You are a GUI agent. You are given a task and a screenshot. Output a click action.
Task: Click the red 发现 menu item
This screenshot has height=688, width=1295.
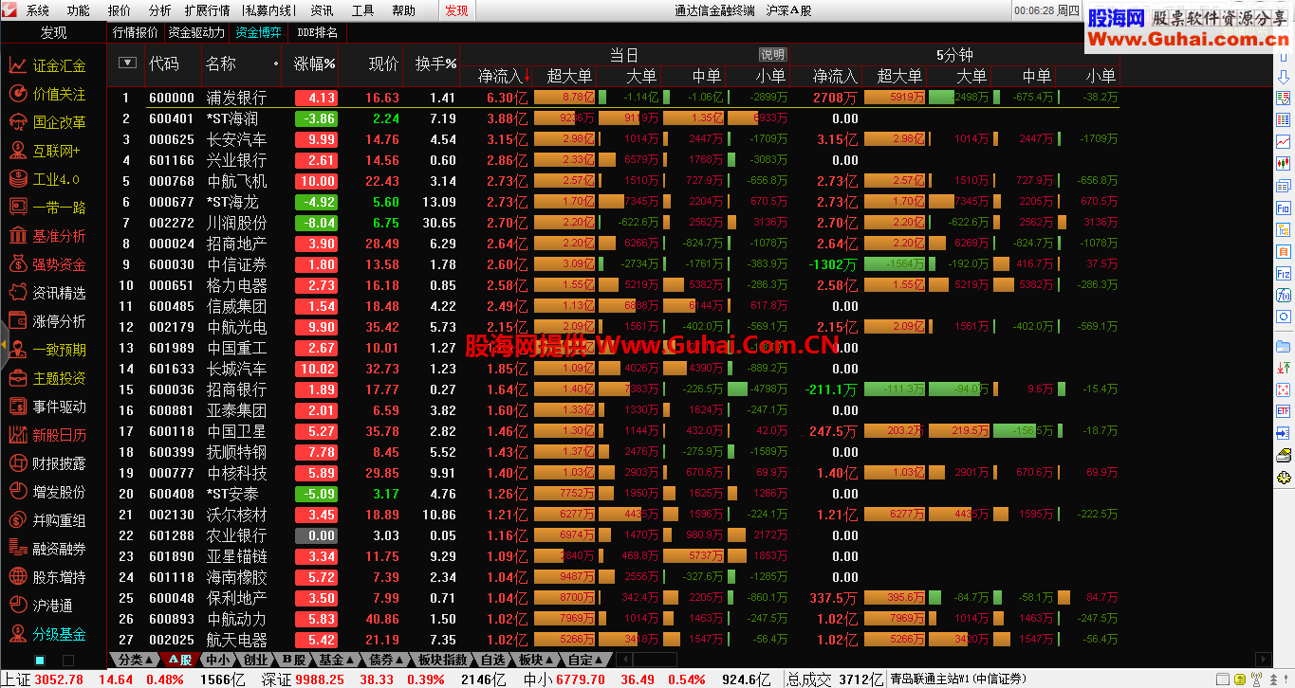click(x=456, y=10)
